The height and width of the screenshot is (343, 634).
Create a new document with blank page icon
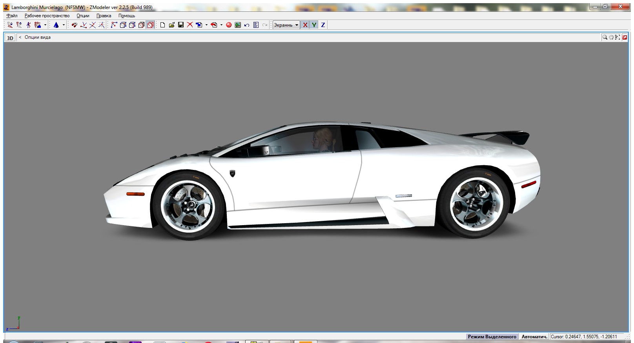click(x=162, y=25)
